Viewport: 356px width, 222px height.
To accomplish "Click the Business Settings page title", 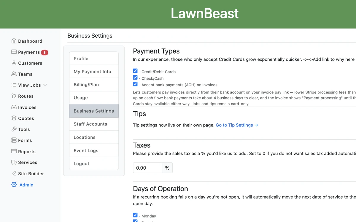I will click(90, 36).
